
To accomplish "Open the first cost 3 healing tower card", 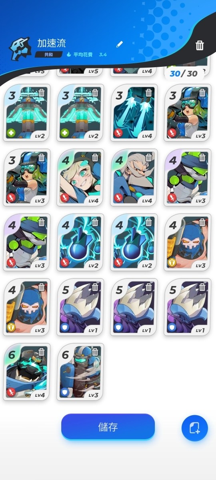I will [27, 113].
